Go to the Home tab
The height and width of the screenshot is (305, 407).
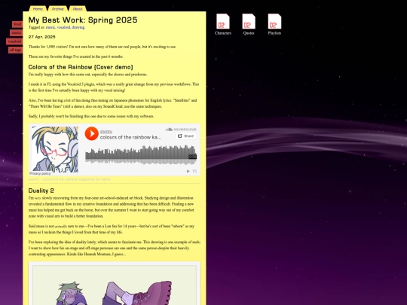[x=38, y=9]
